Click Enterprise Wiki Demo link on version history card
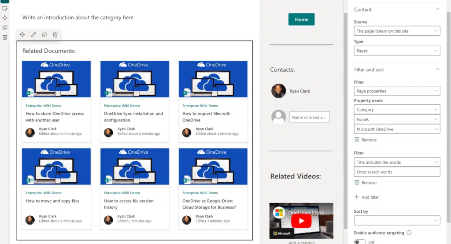451x244 pixels. click(x=122, y=193)
